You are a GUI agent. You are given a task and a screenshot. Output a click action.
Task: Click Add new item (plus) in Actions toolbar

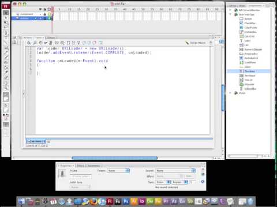point(29,43)
